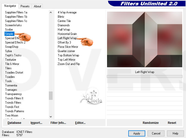Pick the Pizza Slice Mirror filter
Image resolution: width=186 pixels, height=138 pixels.
68,47
